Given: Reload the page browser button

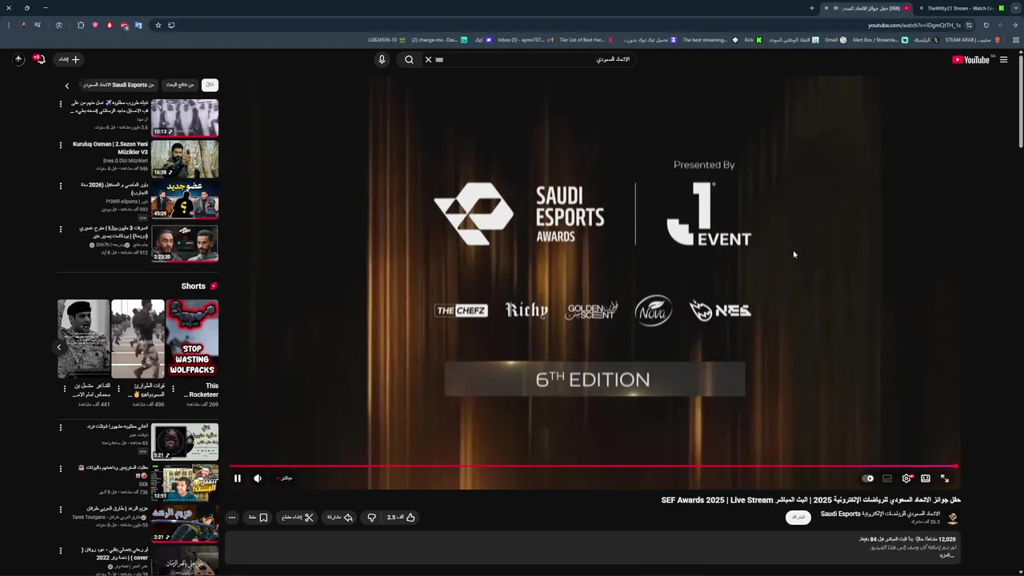Looking at the screenshot, I should (x=986, y=25).
